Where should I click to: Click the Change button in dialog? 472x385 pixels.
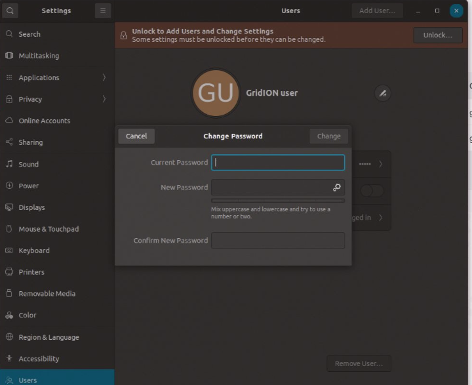328,136
